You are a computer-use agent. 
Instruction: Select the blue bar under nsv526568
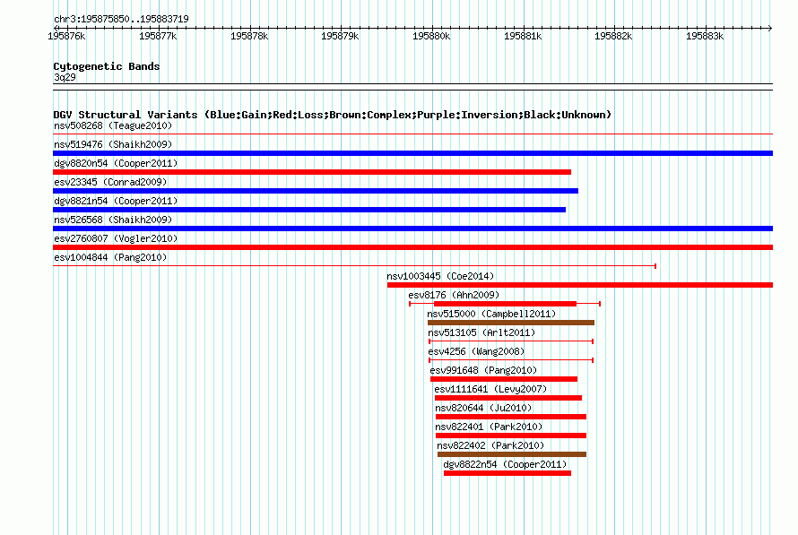pyautogui.click(x=412, y=229)
